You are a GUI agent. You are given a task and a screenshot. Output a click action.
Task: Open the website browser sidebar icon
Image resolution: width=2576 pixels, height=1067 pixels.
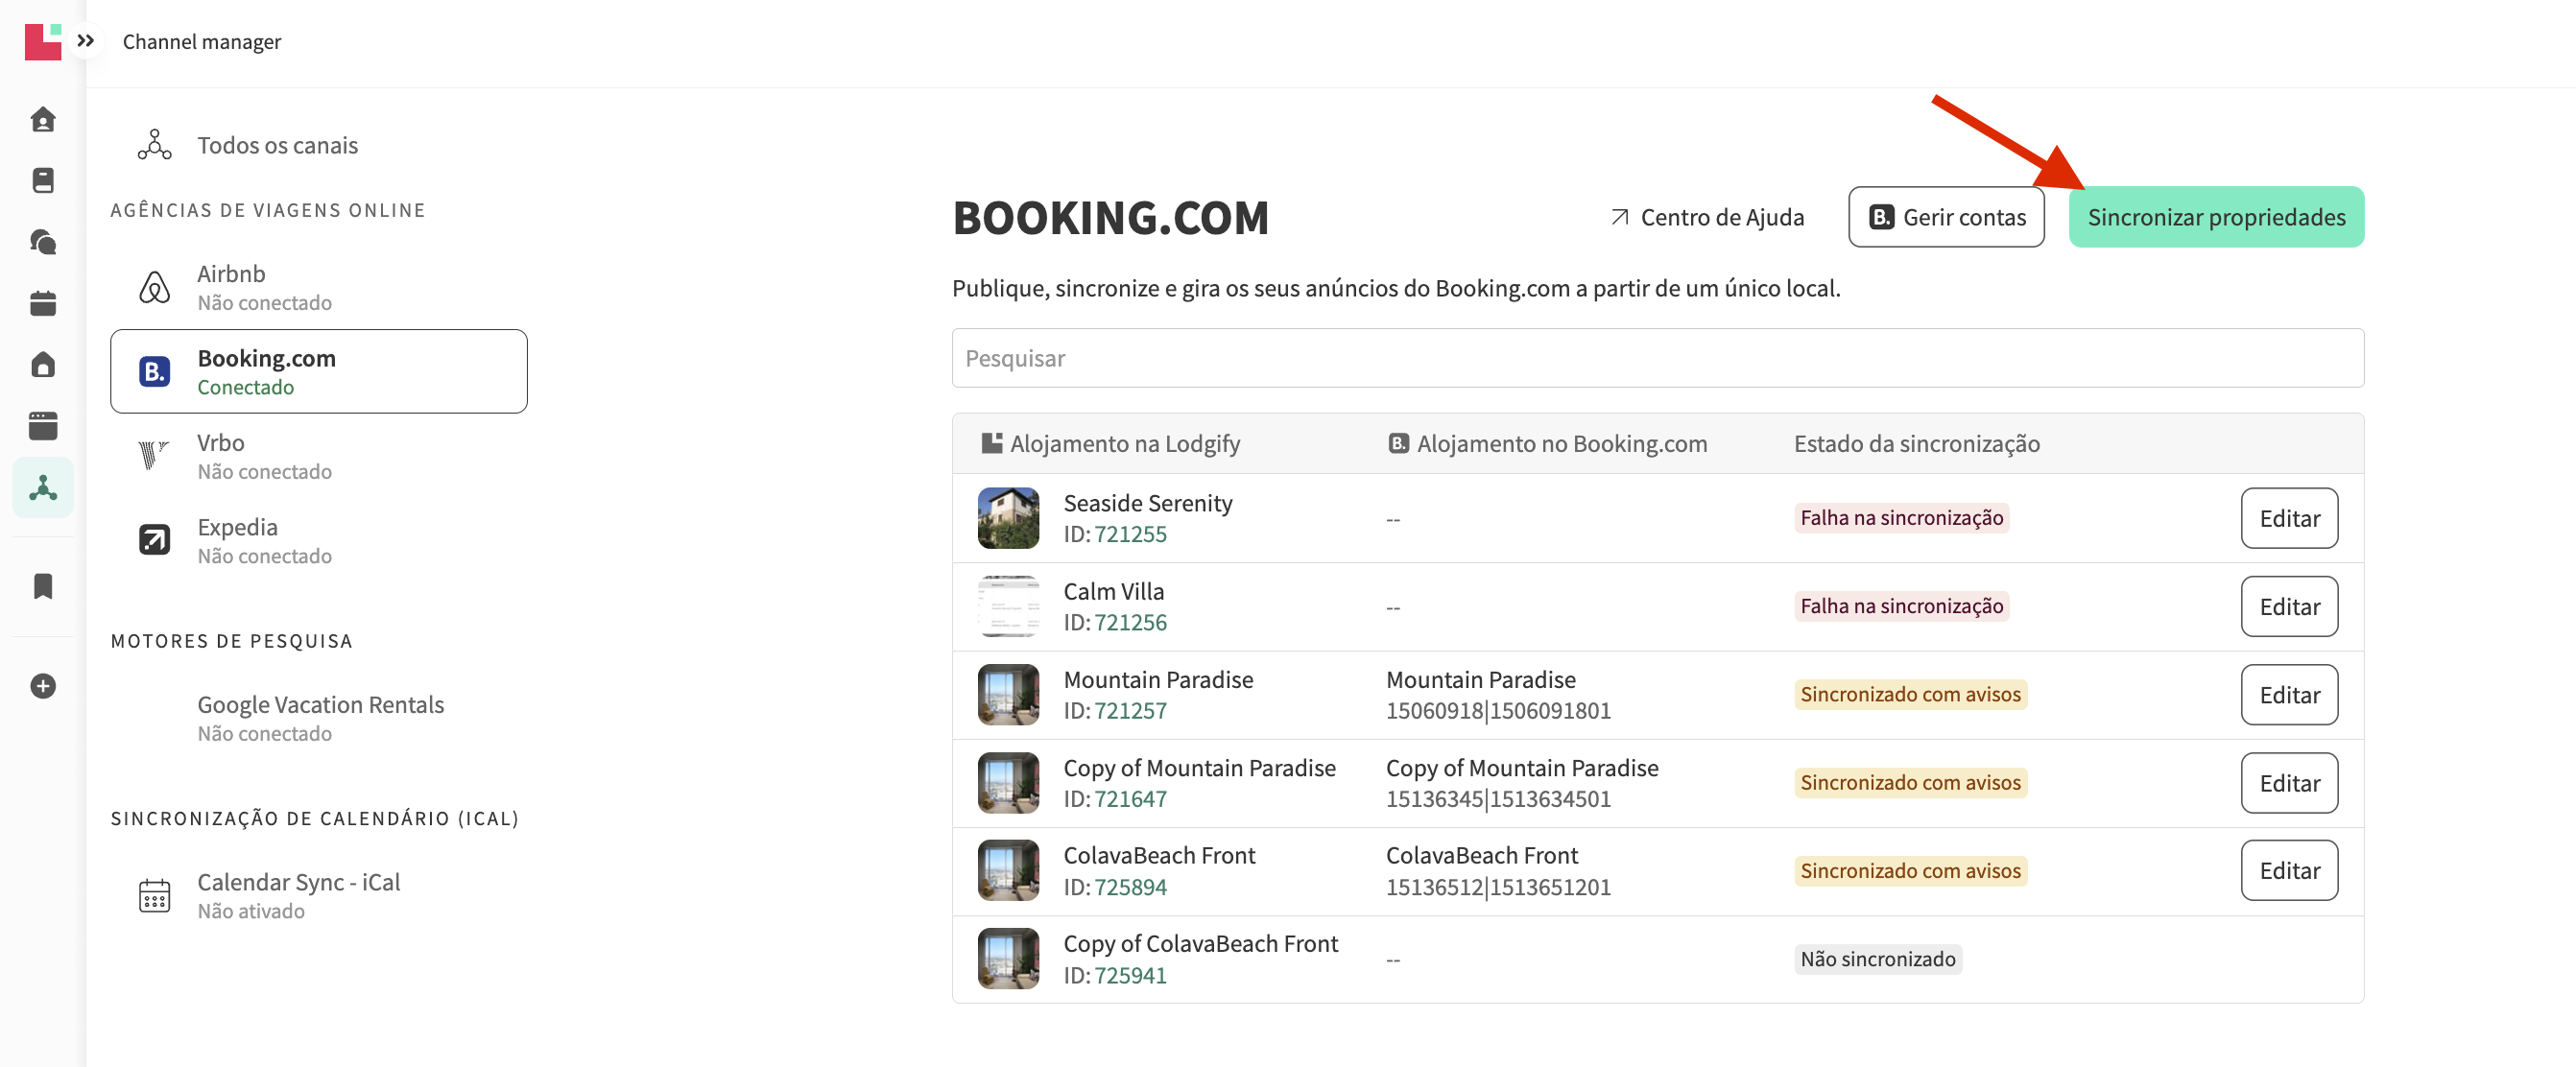click(43, 426)
